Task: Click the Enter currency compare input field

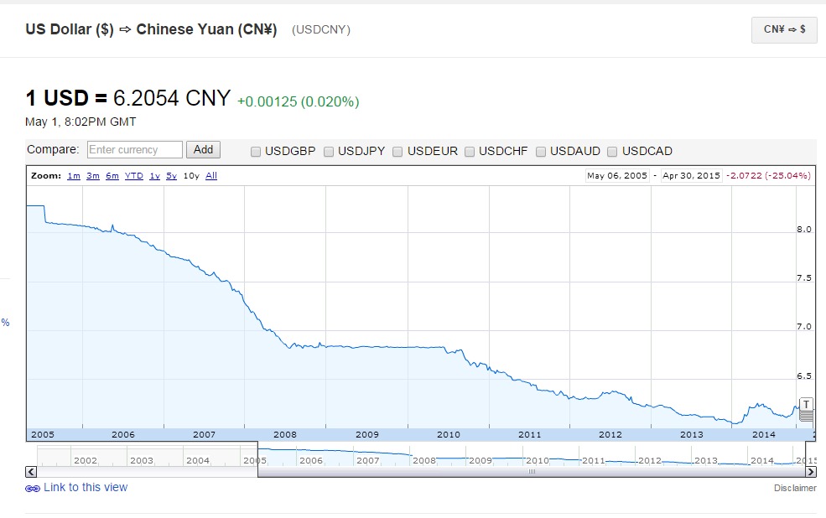Action: click(134, 150)
